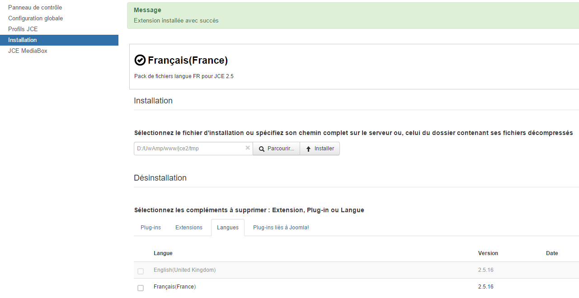
Task: Click the Langue column header
Action: coord(163,253)
